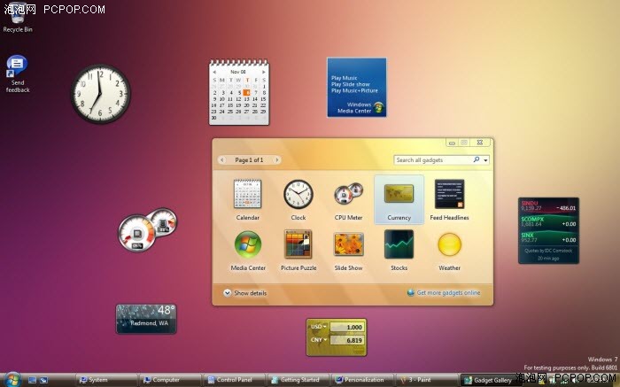Go to previous page in Gadget Gallery

[221, 159]
